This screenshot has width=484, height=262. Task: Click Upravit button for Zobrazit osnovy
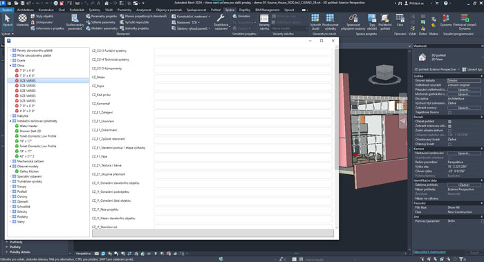[464, 108]
